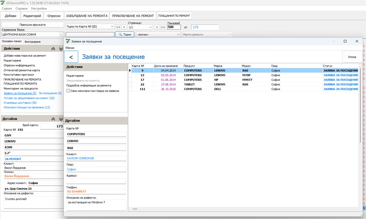Click the Показвай 500 input field
The image size is (366, 219).
click(x=174, y=27)
